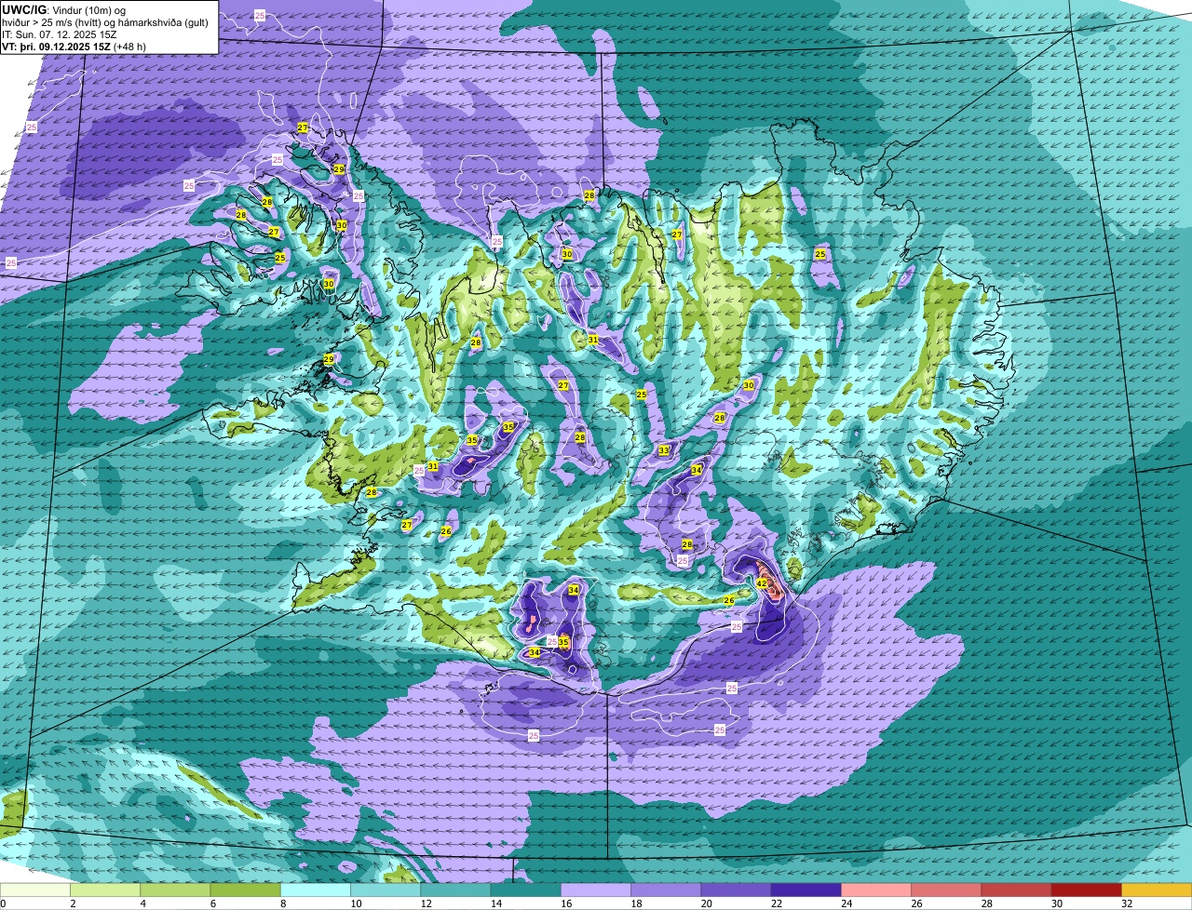The height and width of the screenshot is (910, 1192).
Task: Click legend color swatch between 26 and 28
Action: 946,890
